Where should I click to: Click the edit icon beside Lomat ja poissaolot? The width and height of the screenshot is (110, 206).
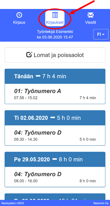29,55
